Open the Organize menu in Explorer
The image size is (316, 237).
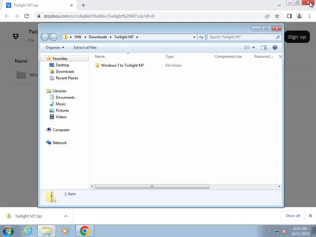(x=55, y=47)
